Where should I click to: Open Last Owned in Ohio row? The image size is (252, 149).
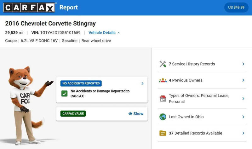pyautogui.click(x=202, y=117)
